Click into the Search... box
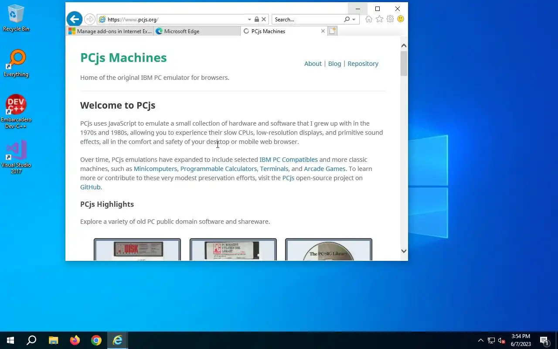This screenshot has height=349, width=558. 307,19
